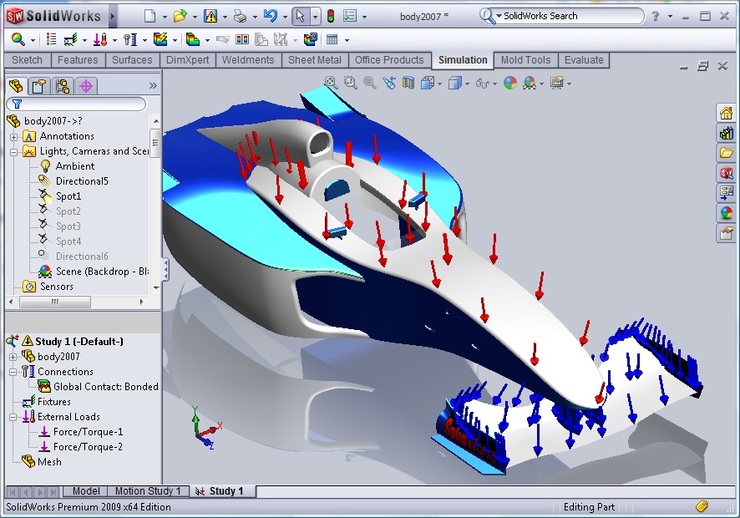Click the Rebuild traffic light icon
Image resolution: width=740 pixels, height=518 pixels.
[331, 16]
